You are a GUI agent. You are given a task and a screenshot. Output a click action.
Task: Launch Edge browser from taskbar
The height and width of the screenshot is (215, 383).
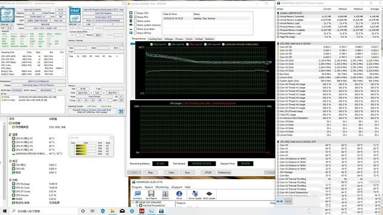pyautogui.click(x=102, y=211)
